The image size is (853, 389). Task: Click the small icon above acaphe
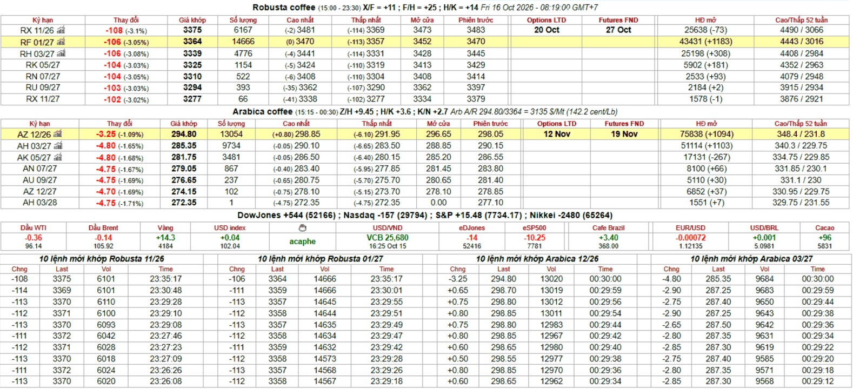click(x=302, y=228)
